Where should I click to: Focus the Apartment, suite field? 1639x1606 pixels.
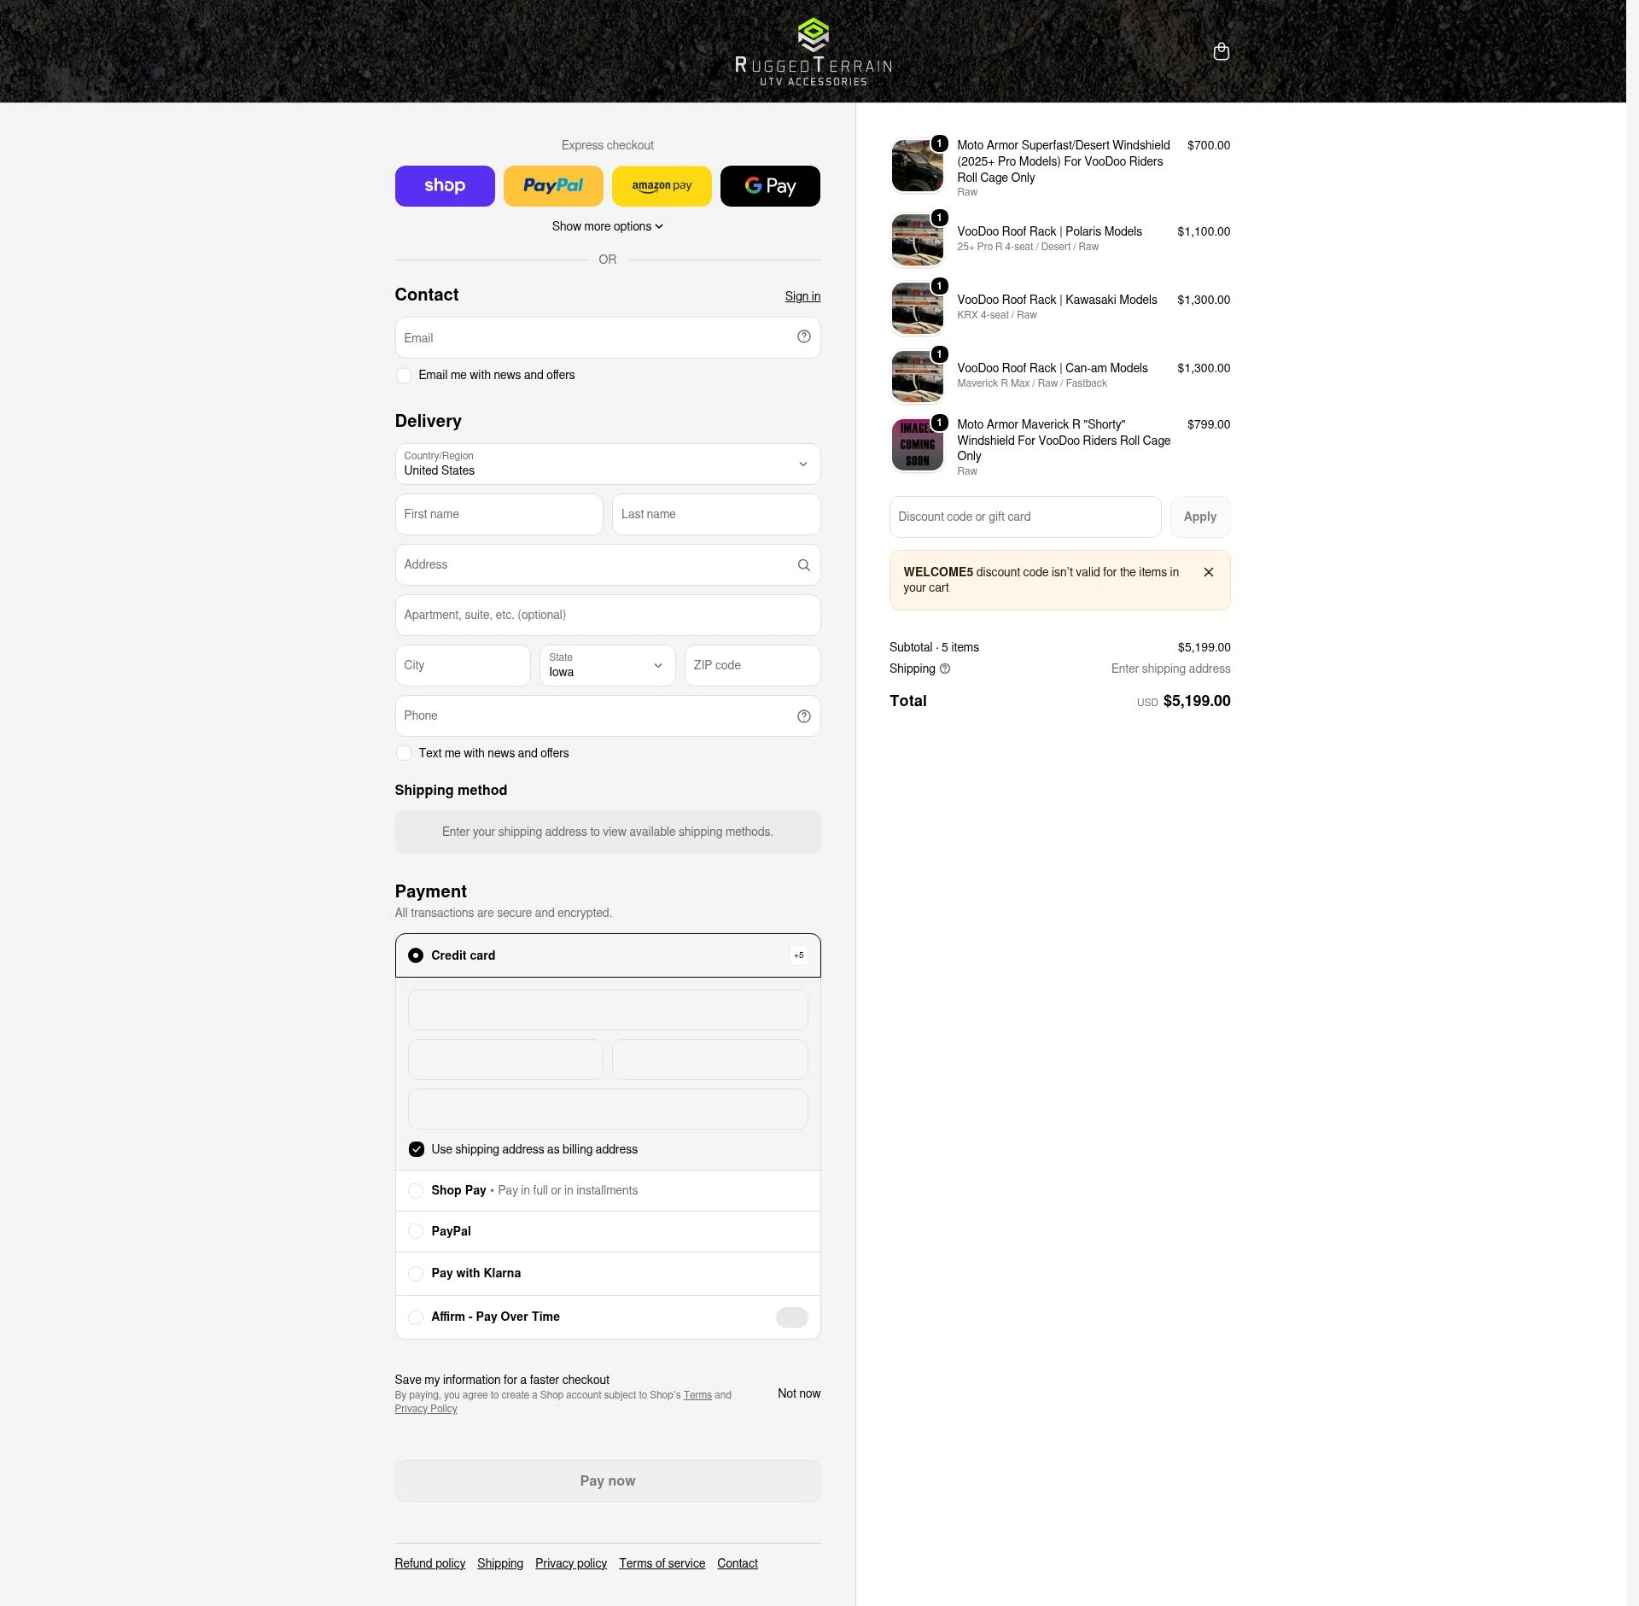(608, 616)
